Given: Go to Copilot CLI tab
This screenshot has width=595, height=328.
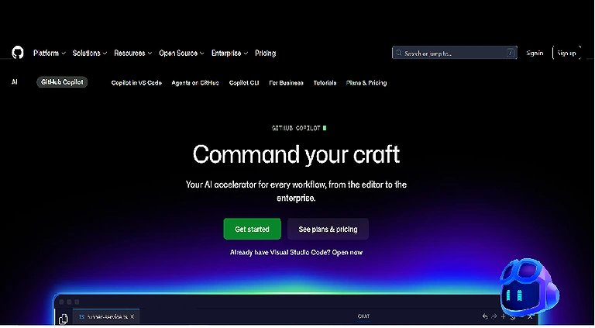Looking at the screenshot, I should point(244,83).
